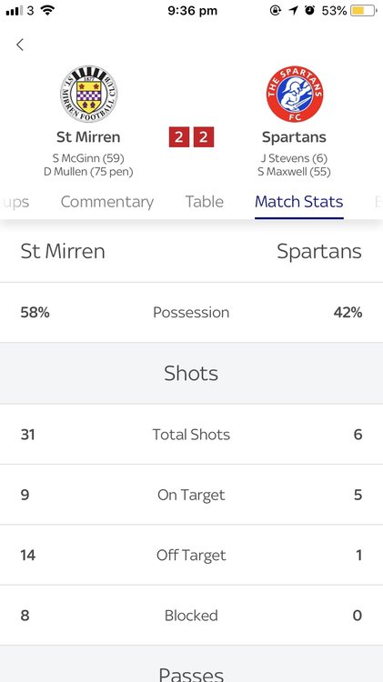383x682 pixels.
Task: Tap the Total Shots row
Action: [x=191, y=434]
